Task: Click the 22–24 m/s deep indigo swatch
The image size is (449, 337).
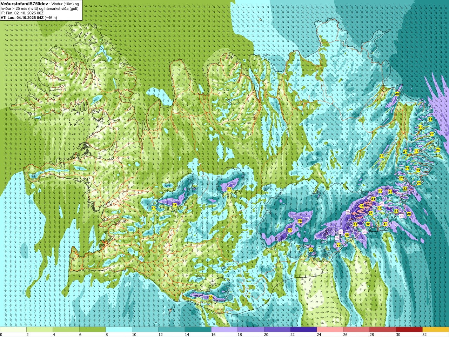Action: click(303, 330)
